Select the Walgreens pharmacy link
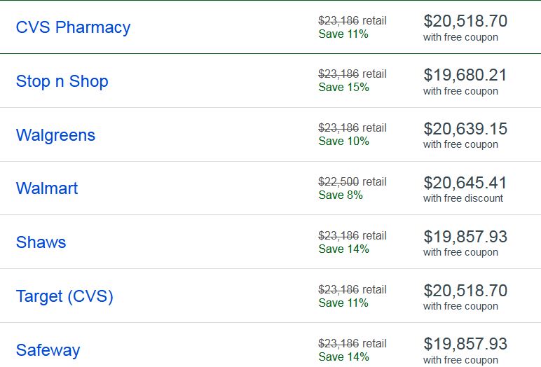 pyautogui.click(x=55, y=135)
